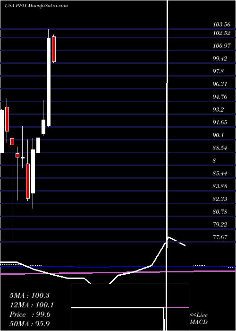The image size is (236, 331).
Task: Click the 79.22 price label
Action: (x=220, y=225)
